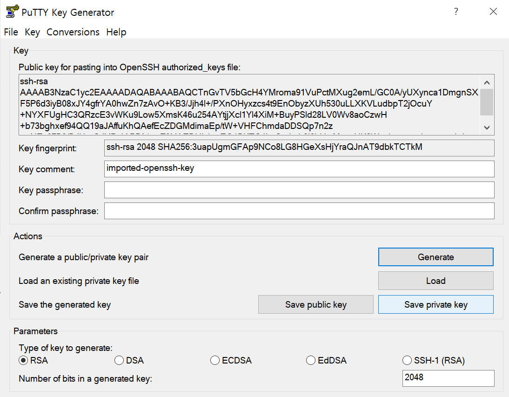Viewport: 509px width, 397px height.
Task: Click the public key scrollbar up arrow
Action: (487, 82)
